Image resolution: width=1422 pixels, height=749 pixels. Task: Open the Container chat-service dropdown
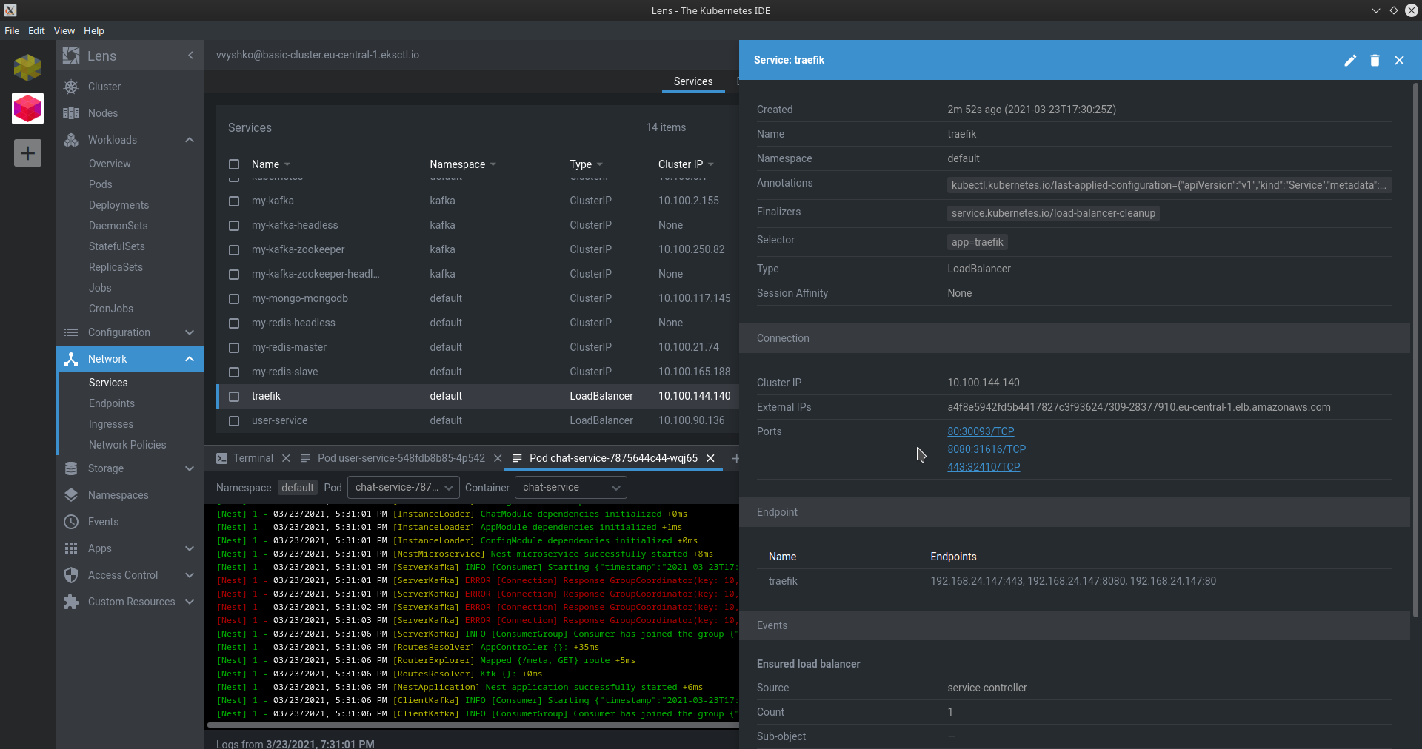(x=571, y=487)
